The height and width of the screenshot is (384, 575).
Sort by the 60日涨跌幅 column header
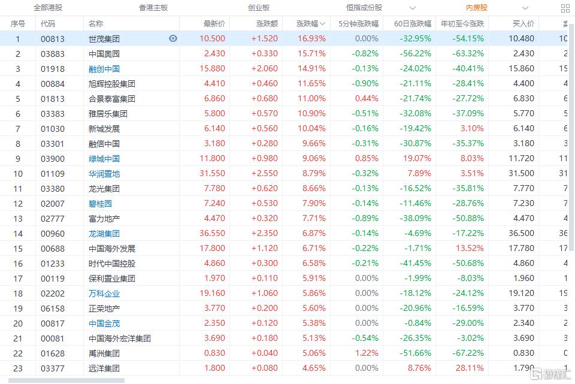[413, 24]
